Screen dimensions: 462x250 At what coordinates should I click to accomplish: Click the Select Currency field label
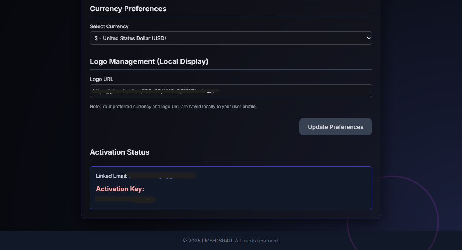pos(109,26)
